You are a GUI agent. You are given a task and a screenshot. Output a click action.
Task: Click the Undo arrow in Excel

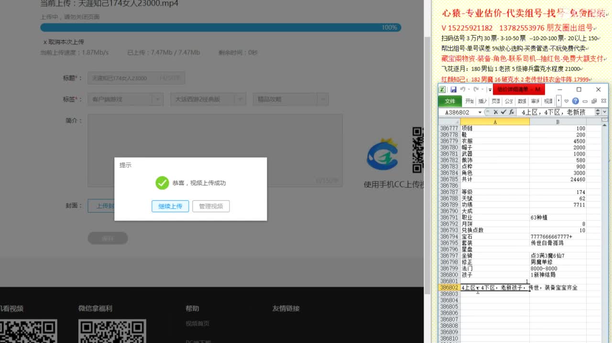463,89
